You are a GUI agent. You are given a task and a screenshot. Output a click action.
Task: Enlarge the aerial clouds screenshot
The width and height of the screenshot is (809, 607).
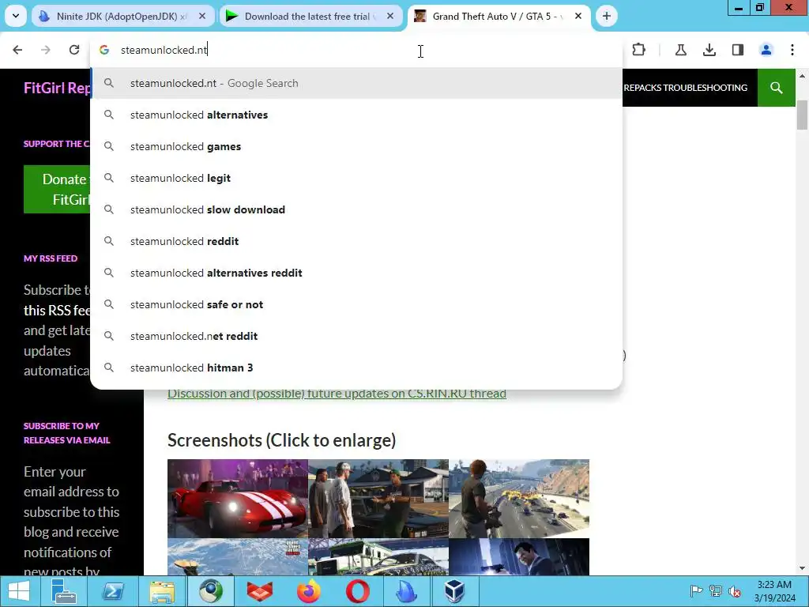pos(237,557)
